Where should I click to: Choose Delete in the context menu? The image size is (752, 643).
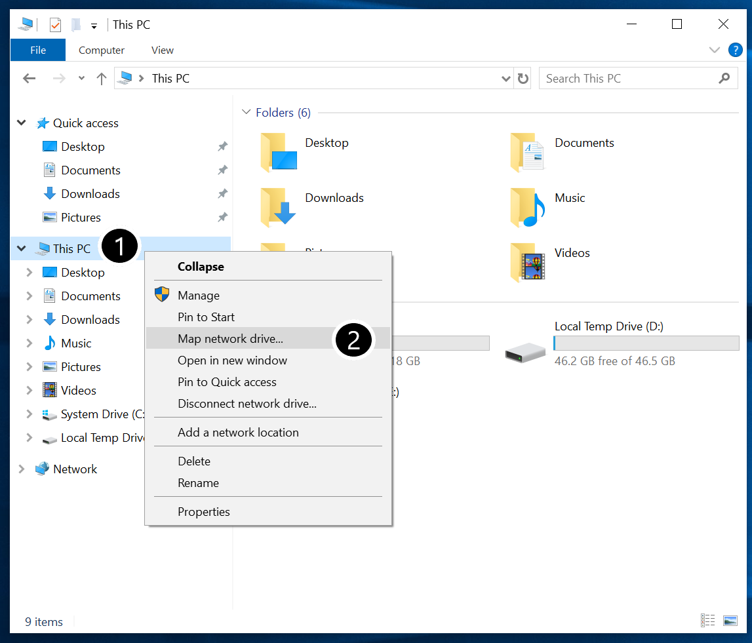(268, 461)
